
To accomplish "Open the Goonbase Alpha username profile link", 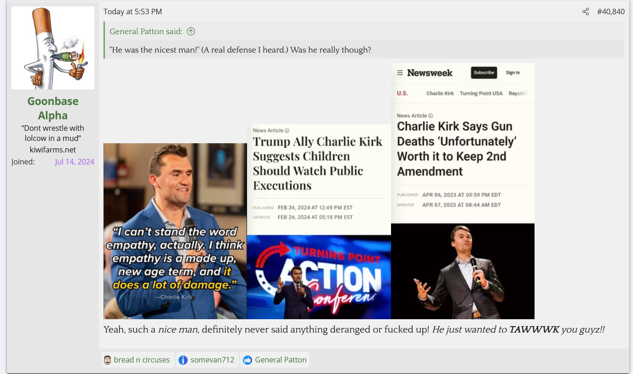I will point(53,108).
